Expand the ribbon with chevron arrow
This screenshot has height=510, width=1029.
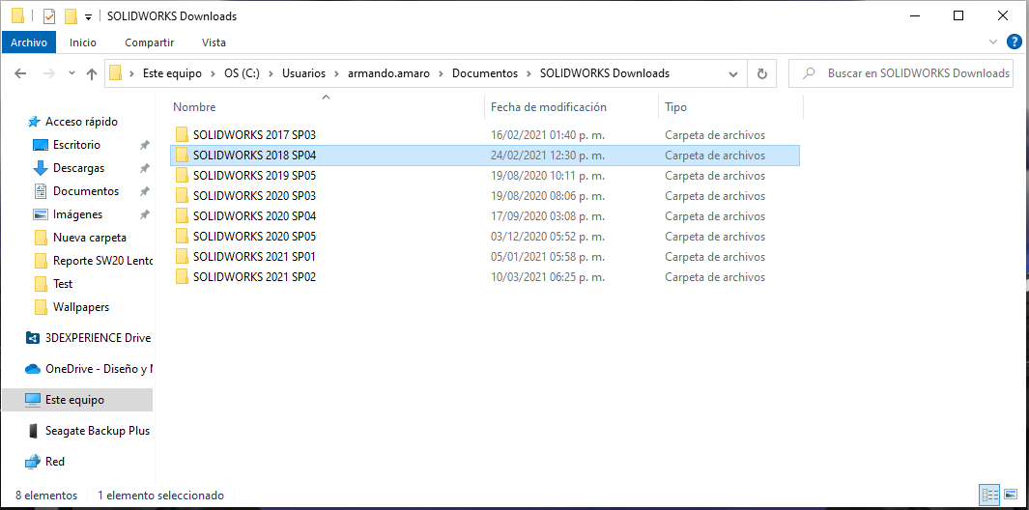point(993,42)
